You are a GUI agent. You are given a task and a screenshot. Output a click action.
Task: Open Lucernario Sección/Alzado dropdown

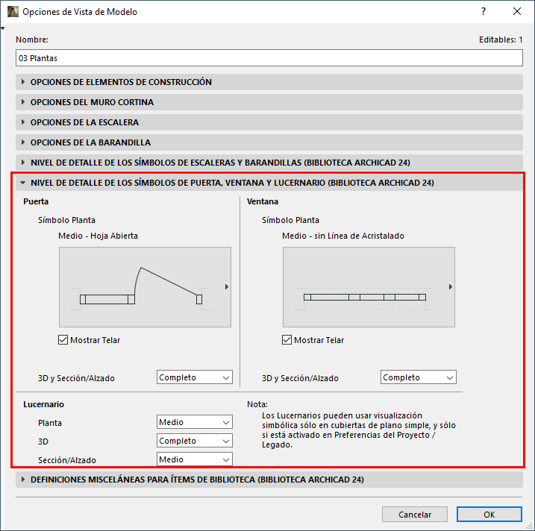(195, 459)
